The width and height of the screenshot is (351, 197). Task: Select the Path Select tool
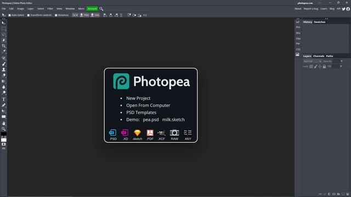4,111
